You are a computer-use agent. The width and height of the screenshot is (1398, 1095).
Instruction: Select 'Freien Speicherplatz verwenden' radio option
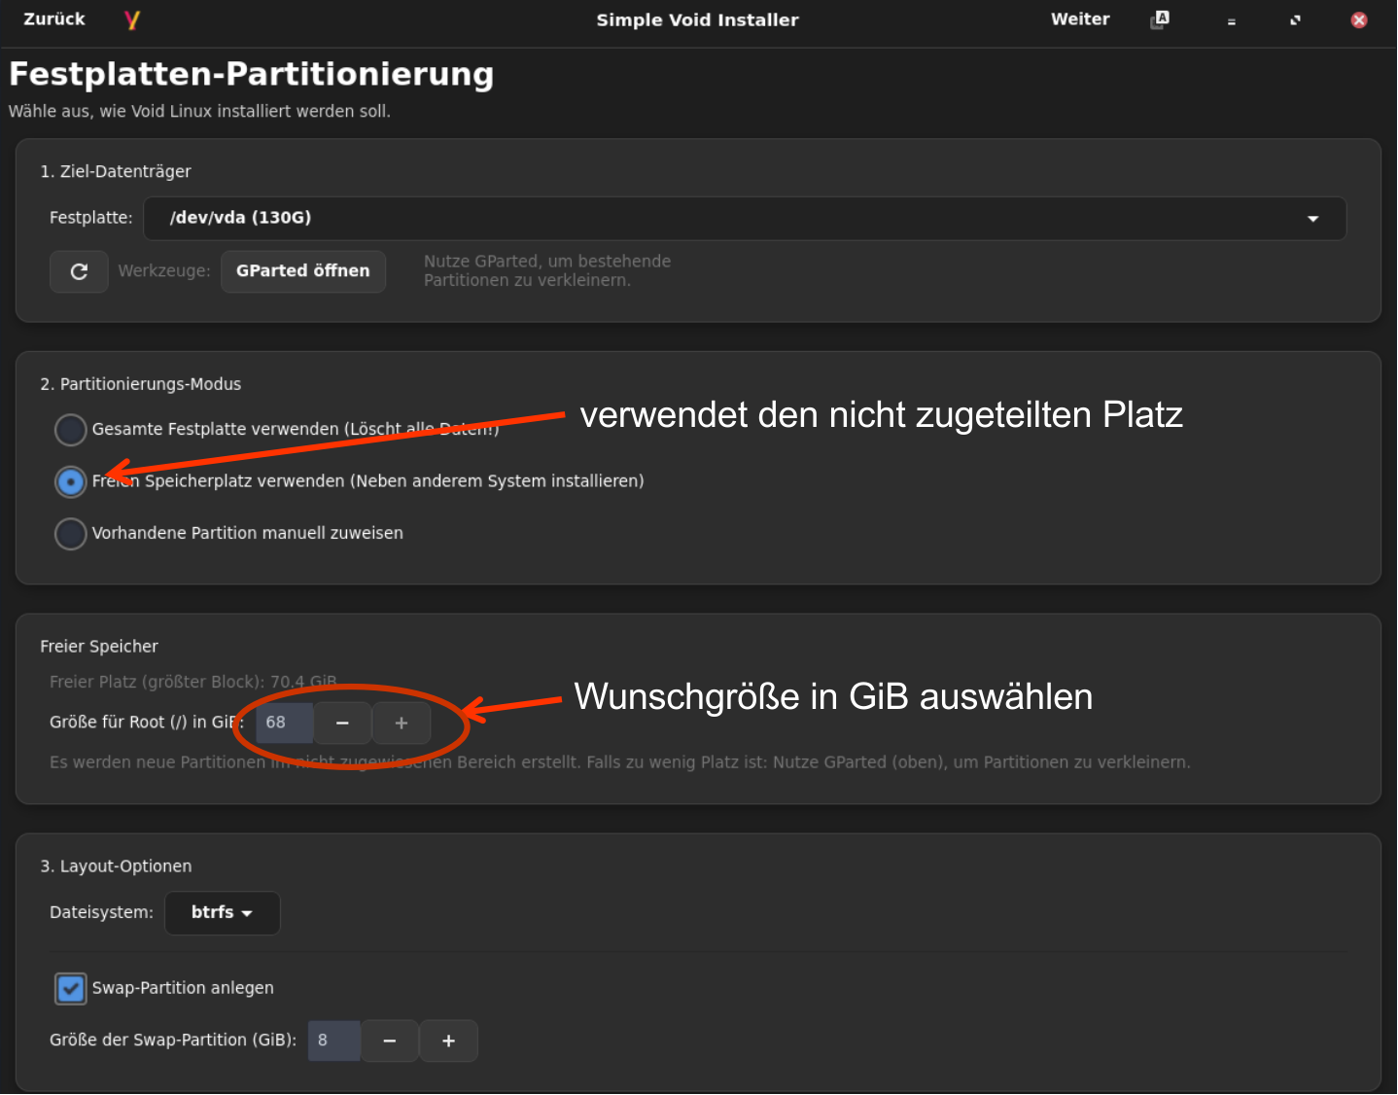coord(71,481)
